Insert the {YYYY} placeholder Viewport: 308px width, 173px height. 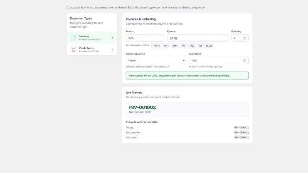[x=156, y=46]
